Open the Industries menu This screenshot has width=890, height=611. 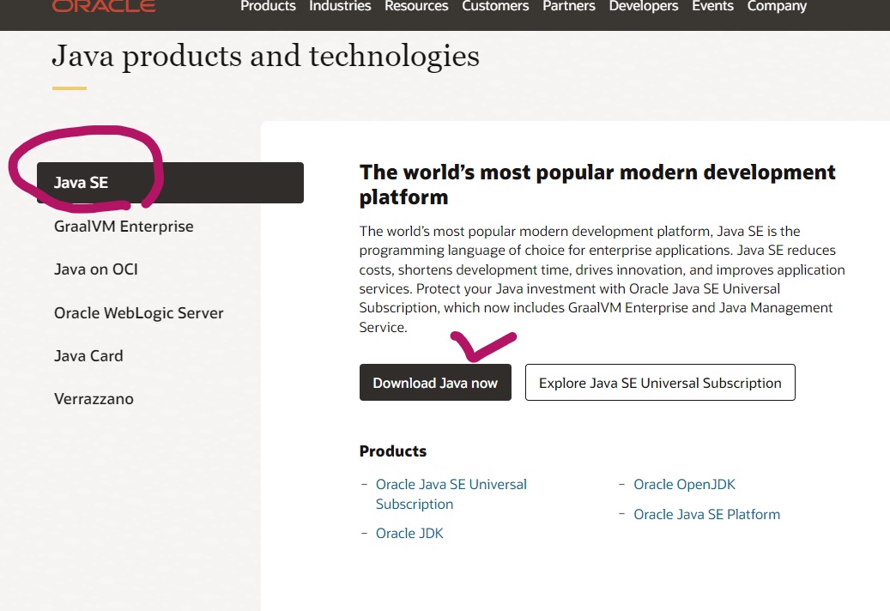point(340,6)
